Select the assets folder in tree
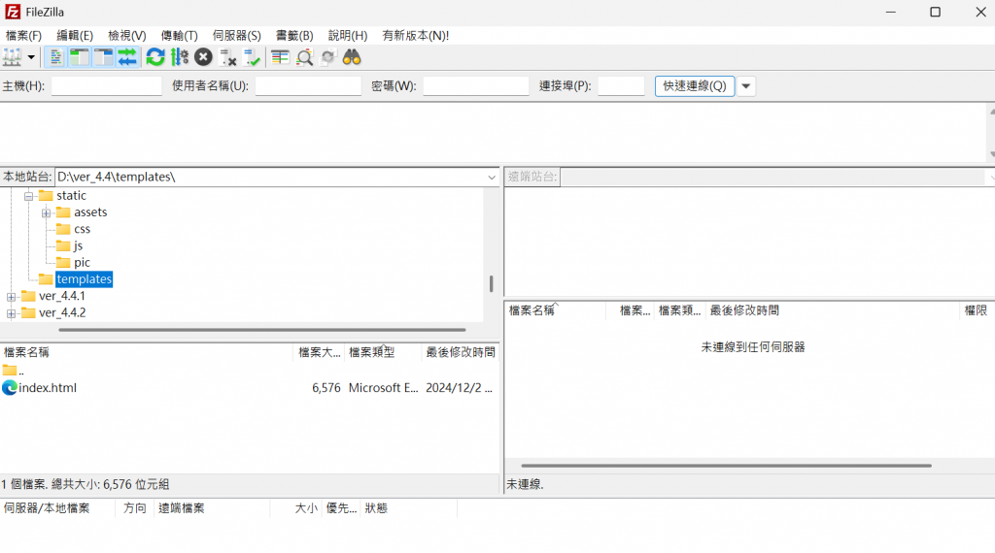This screenshot has width=995, height=553. 90,212
